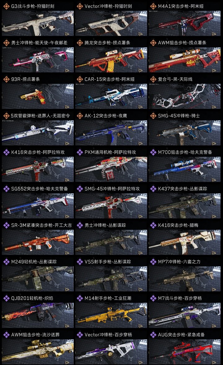Image resolution: width=223 pixels, height=365 pixels.
Task: Open the AWM狙击步枪-流沙送葬 gold sniper preview
Action: [38, 352]
